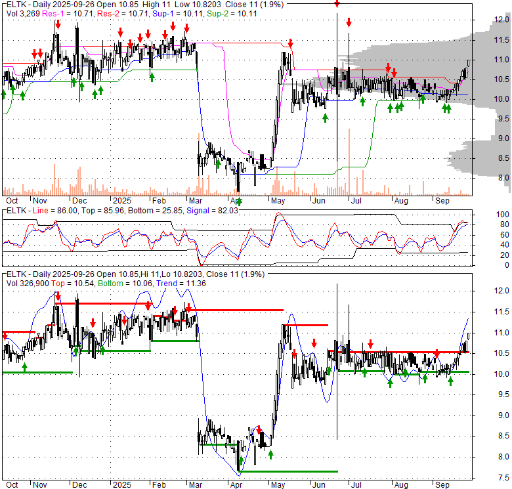Click 'Dec' on the bottom chart date axis
Screen dimensions: 512x489
(x=79, y=485)
